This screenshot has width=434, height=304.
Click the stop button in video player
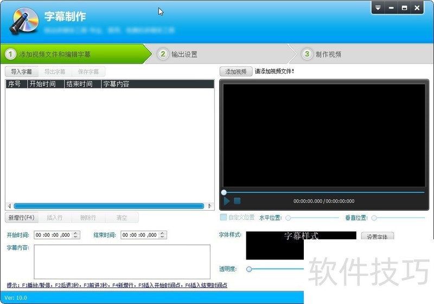pyautogui.click(x=237, y=201)
